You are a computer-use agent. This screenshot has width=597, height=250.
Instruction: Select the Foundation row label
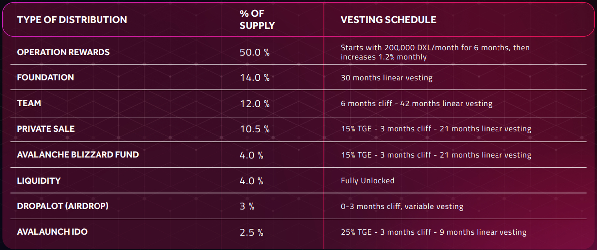tap(45, 78)
